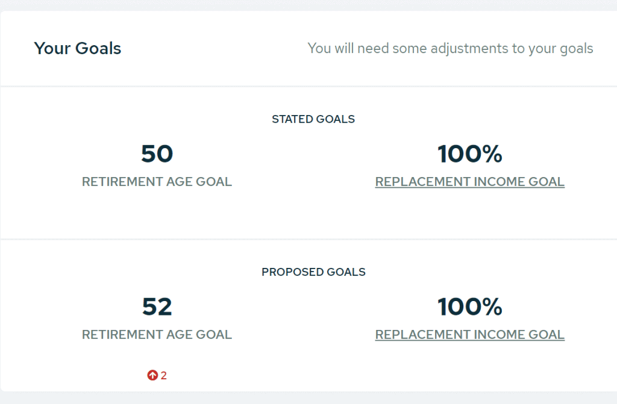Select the Retirement Age Goal label under Proposed Goals
This screenshot has height=404, width=617.
point(157,334)
